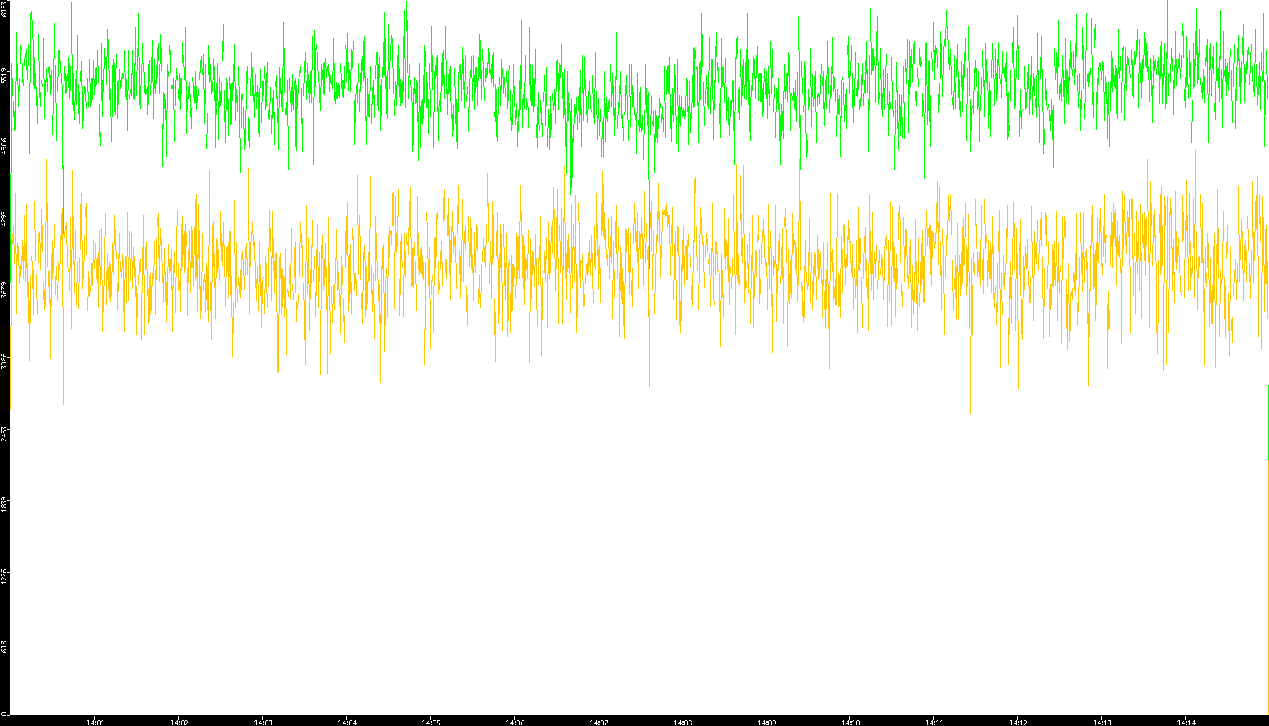Click the 14:09 time axis label
Image resolution: width=1269 pixels, height=726 pixels.
tap(767, 723)
